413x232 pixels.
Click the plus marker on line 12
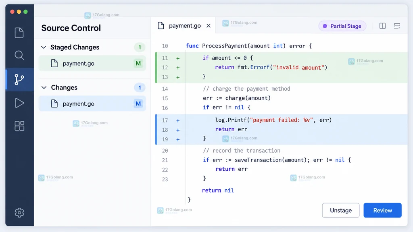(x=178, y=68)
